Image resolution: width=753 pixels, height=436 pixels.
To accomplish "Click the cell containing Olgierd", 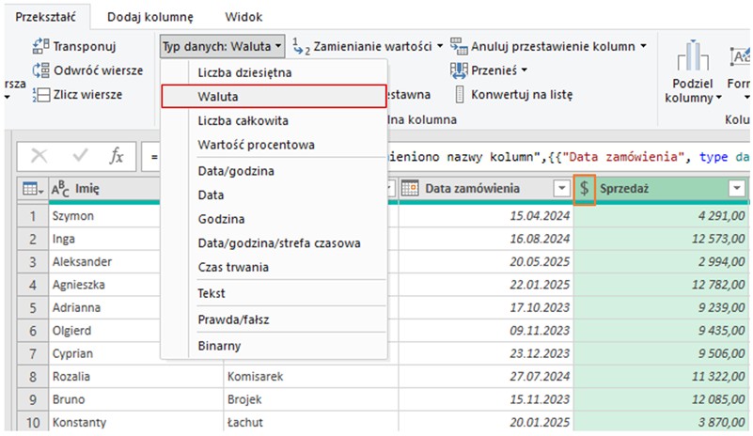I will click(104, 331).
